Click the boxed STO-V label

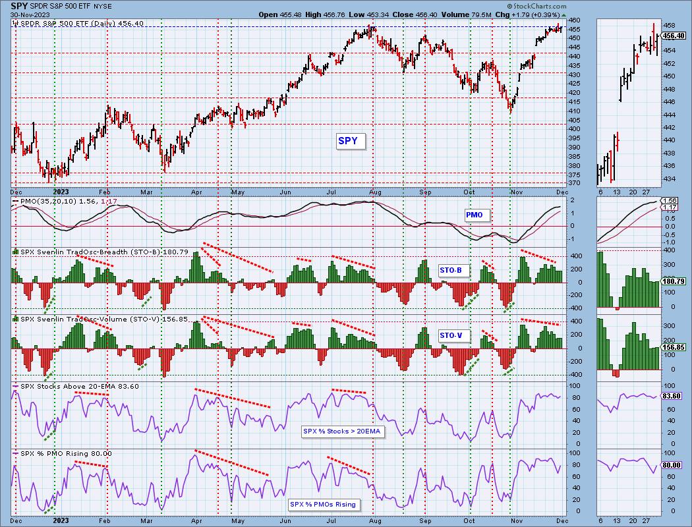(x=453, y=335)
